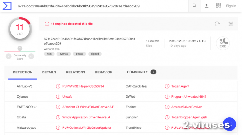Click the VirusTotal logo icon
242x135 pixels.
pyautogui.click(x=7, y=6)
